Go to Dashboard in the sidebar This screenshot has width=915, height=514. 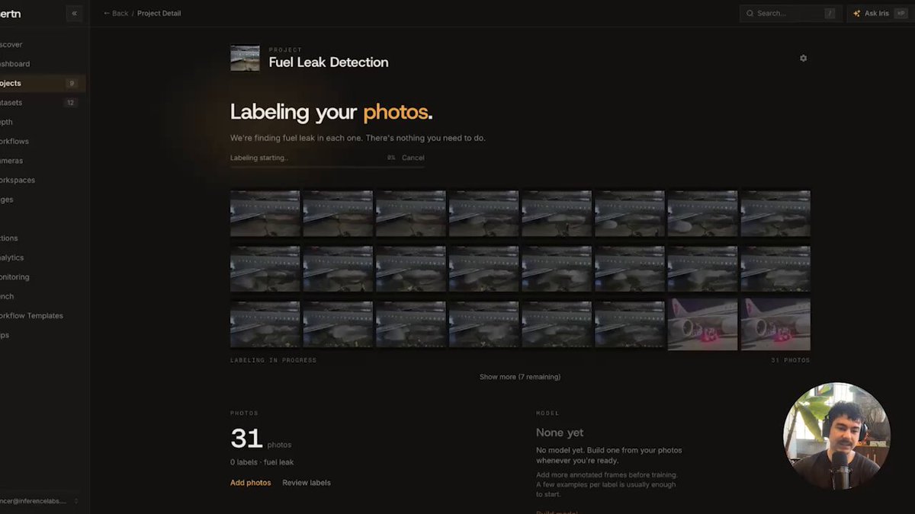(14, 64)
